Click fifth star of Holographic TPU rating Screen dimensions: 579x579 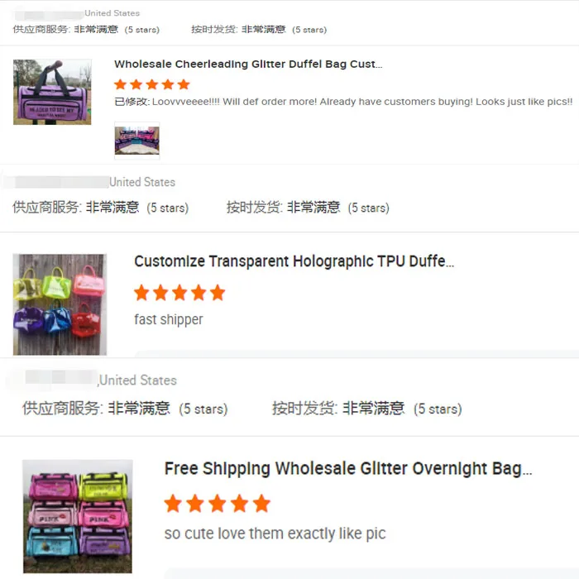pos(218,293)
